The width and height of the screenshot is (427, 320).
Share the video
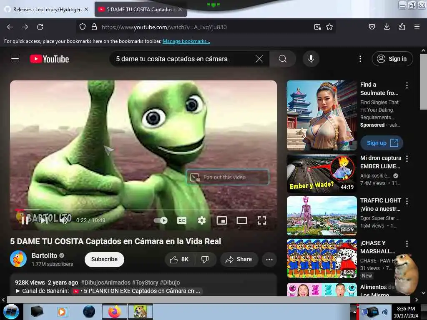click(239, 259)
